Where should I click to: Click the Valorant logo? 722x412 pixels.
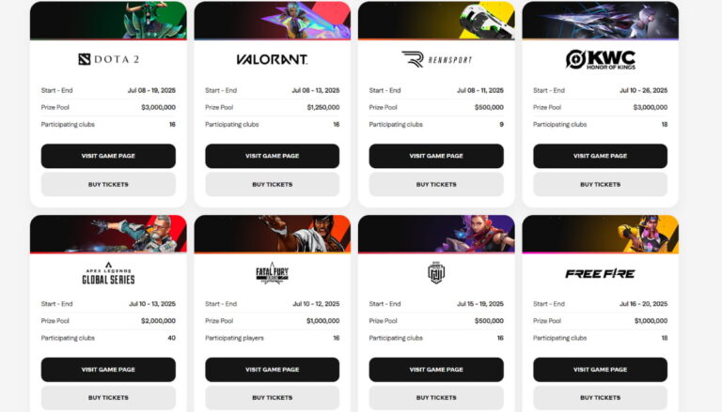pos(272,59)
